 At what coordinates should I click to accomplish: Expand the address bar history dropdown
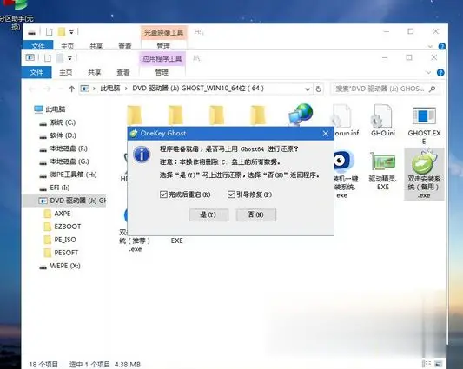308,89
